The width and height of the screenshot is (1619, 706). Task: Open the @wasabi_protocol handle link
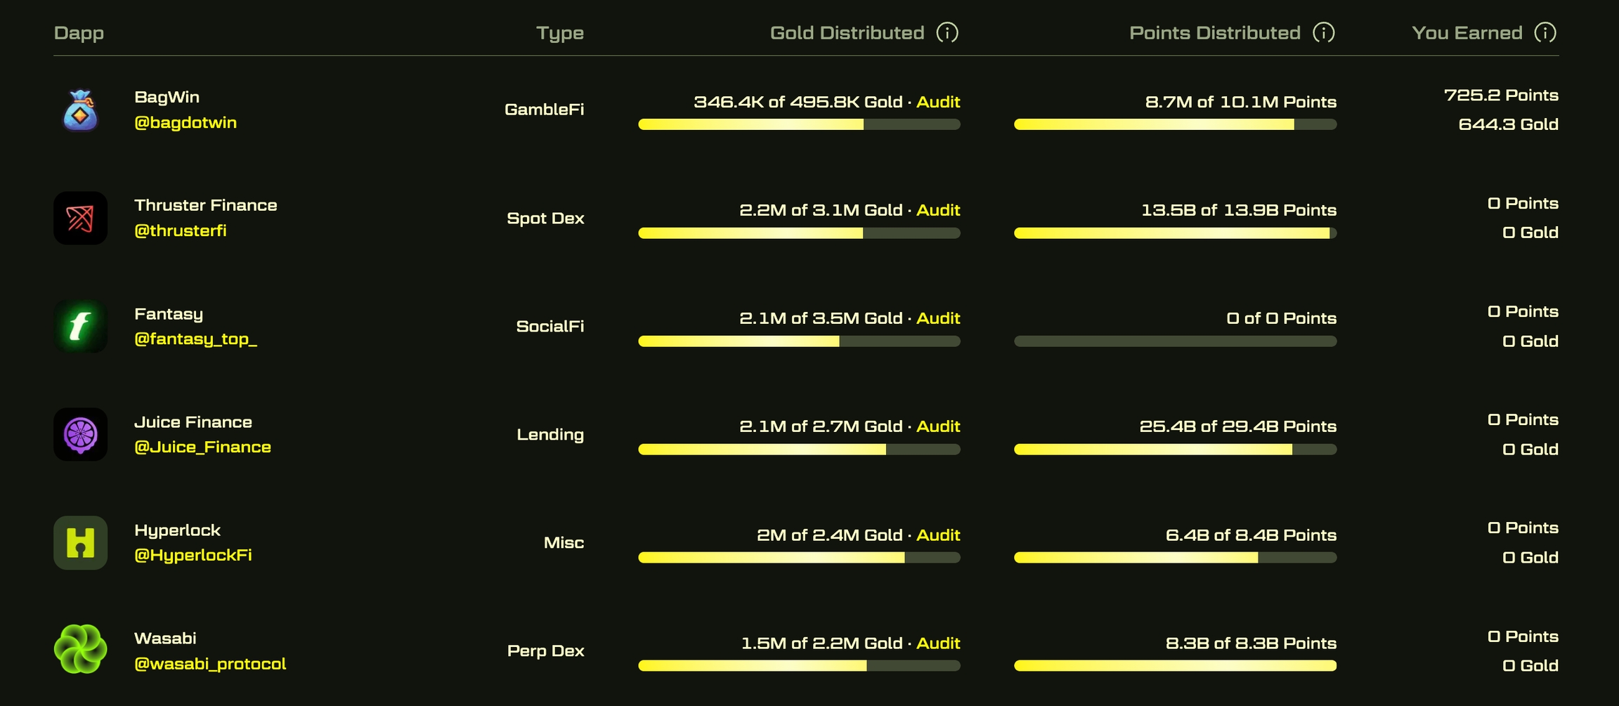point(210,664)
